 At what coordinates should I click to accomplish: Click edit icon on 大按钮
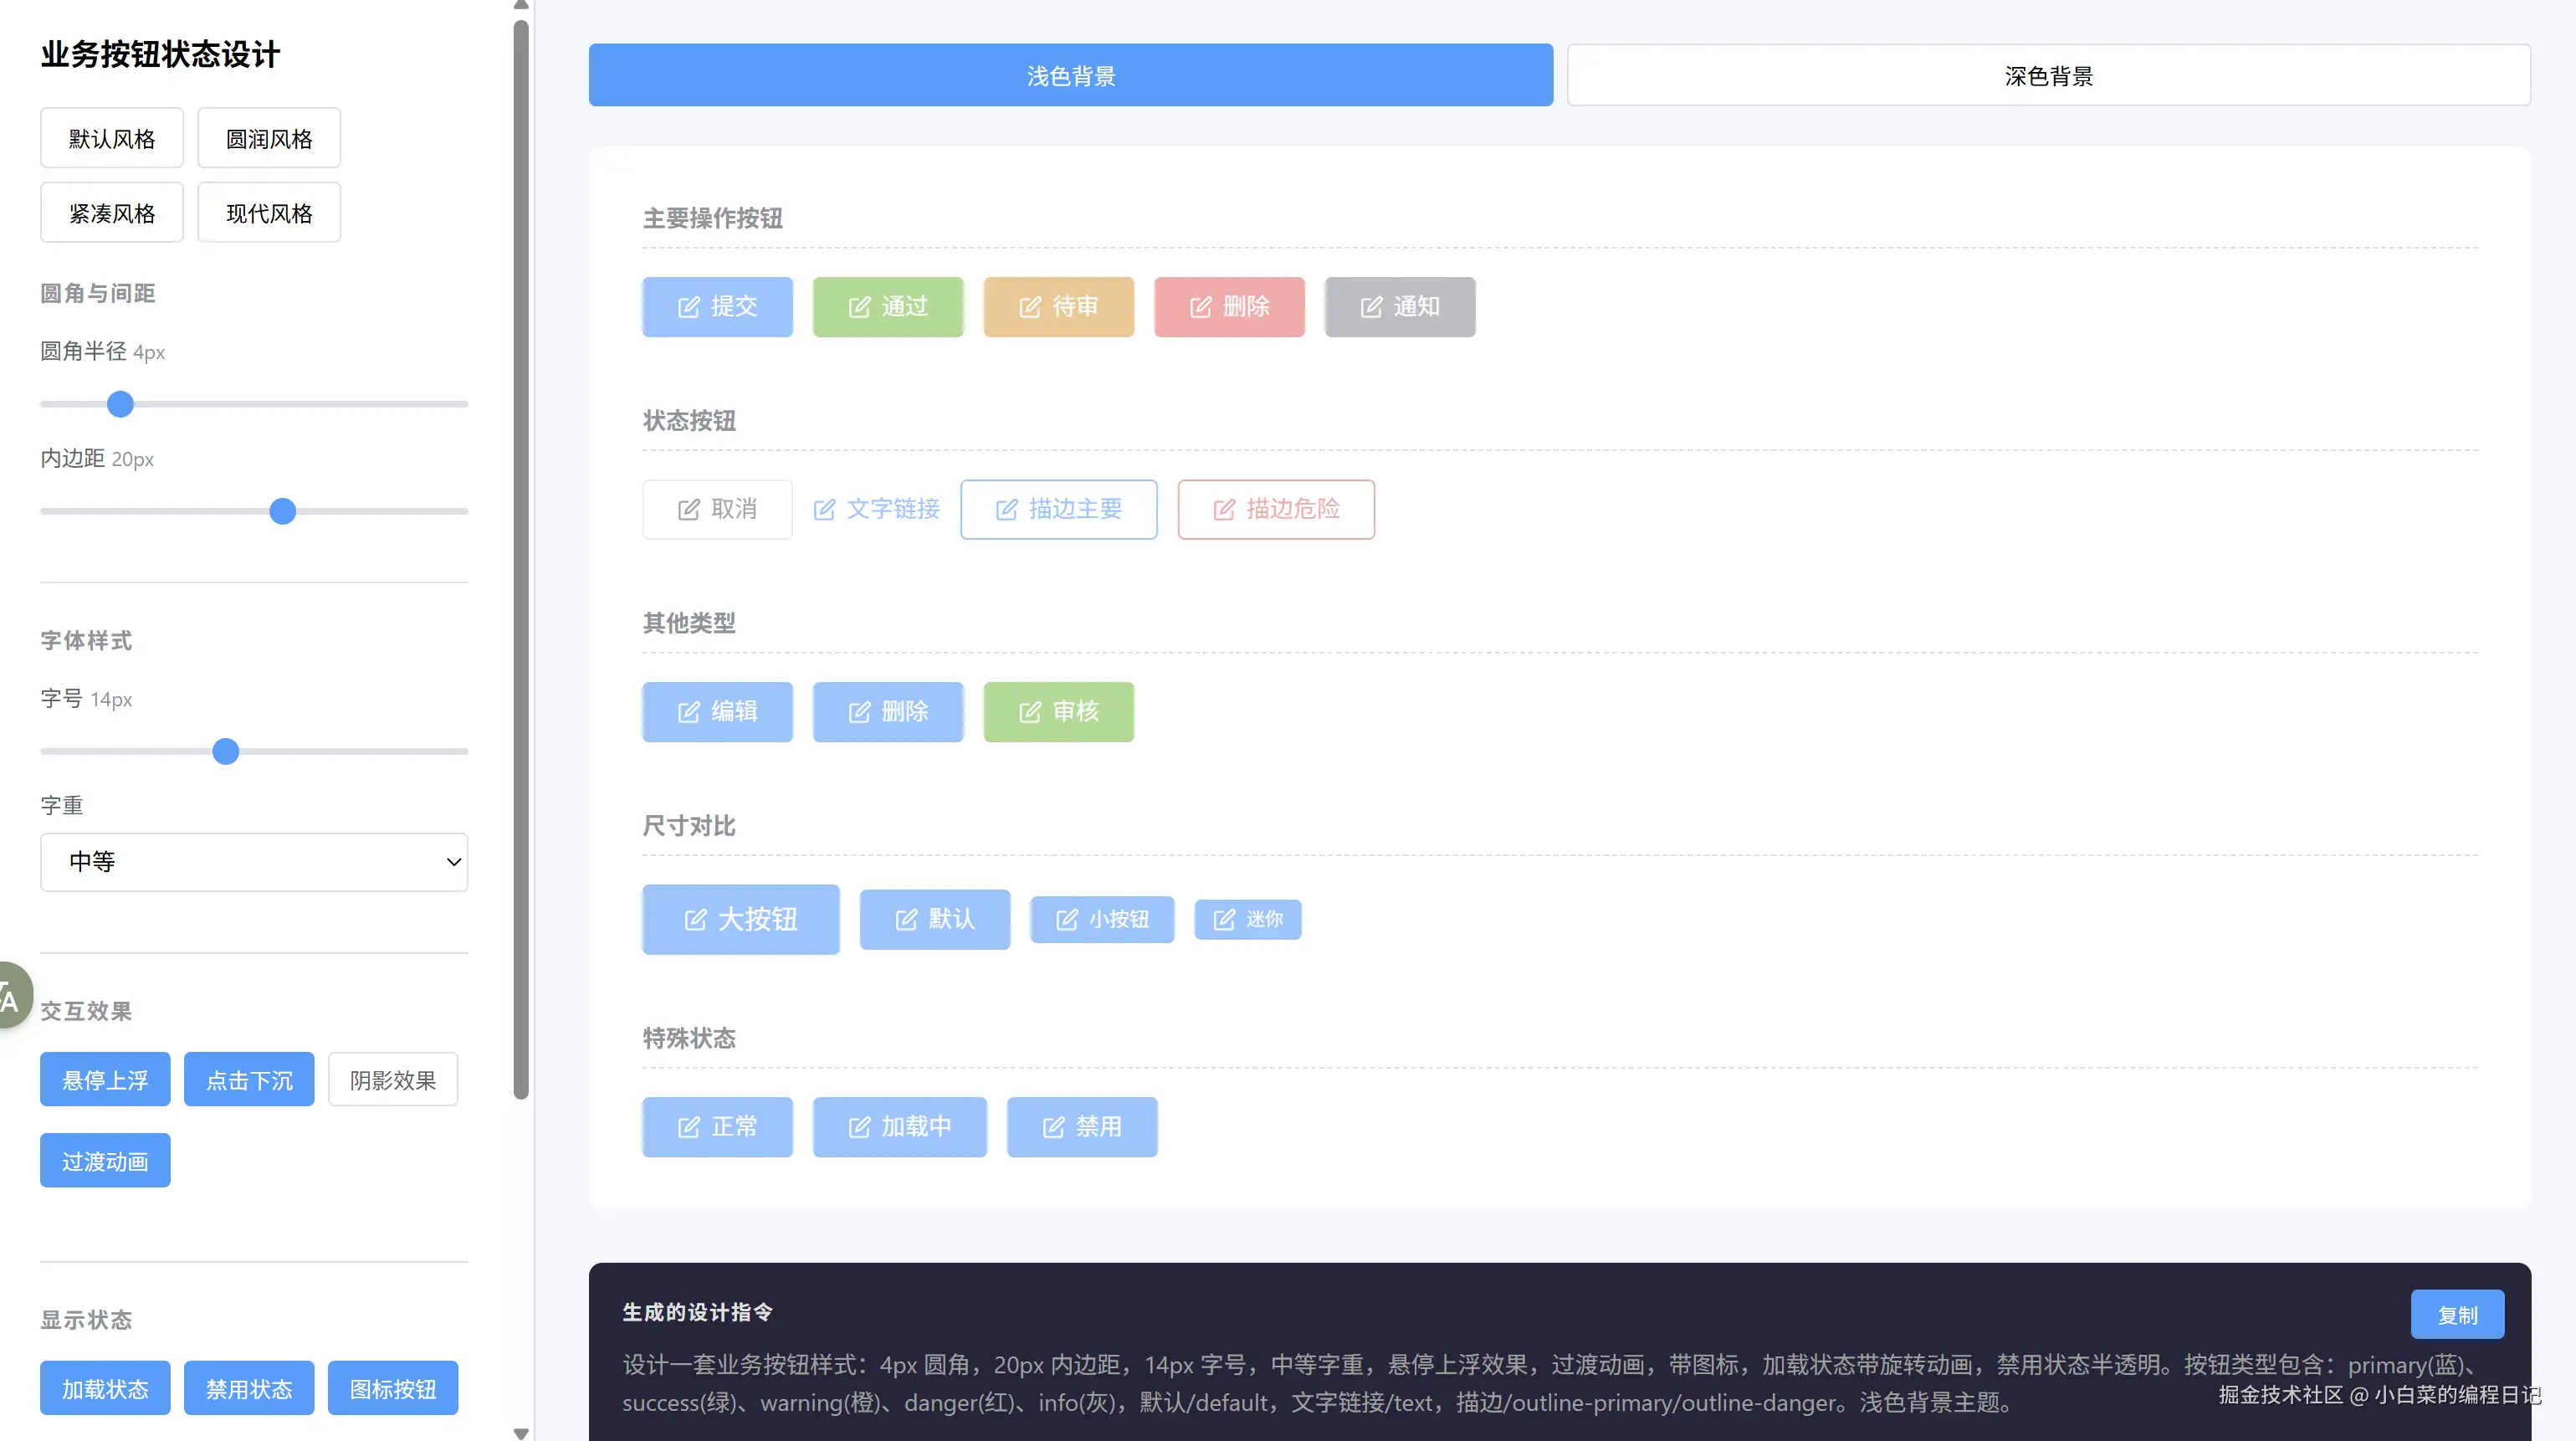pos(695,920)
